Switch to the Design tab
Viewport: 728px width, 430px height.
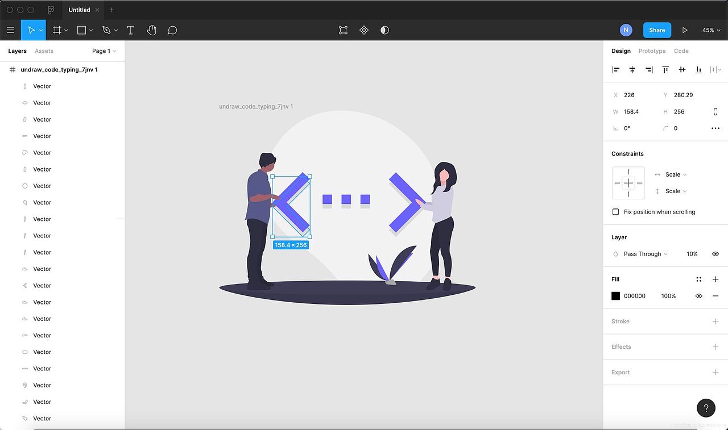pyautogui.click(x=621, y=51)
